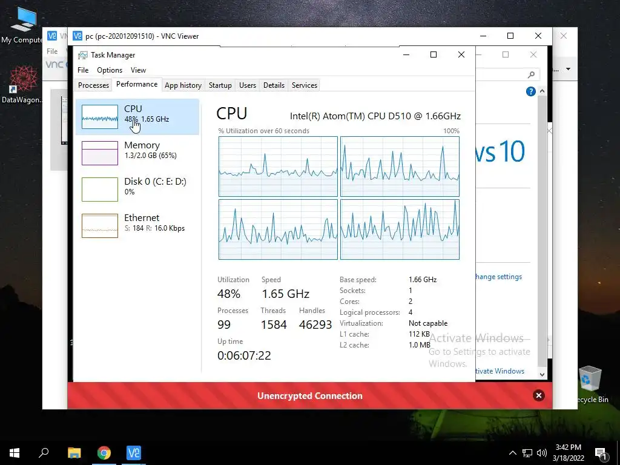The height and width of the screenshot is (465, 620).
Task: Click the network tray icon
Action: 527,453
